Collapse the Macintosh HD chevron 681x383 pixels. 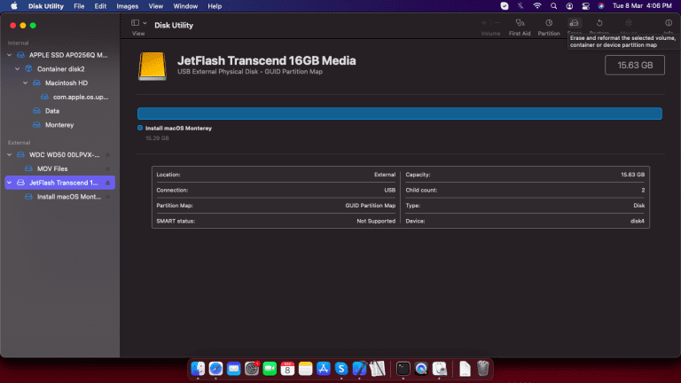tap(26, 83)
